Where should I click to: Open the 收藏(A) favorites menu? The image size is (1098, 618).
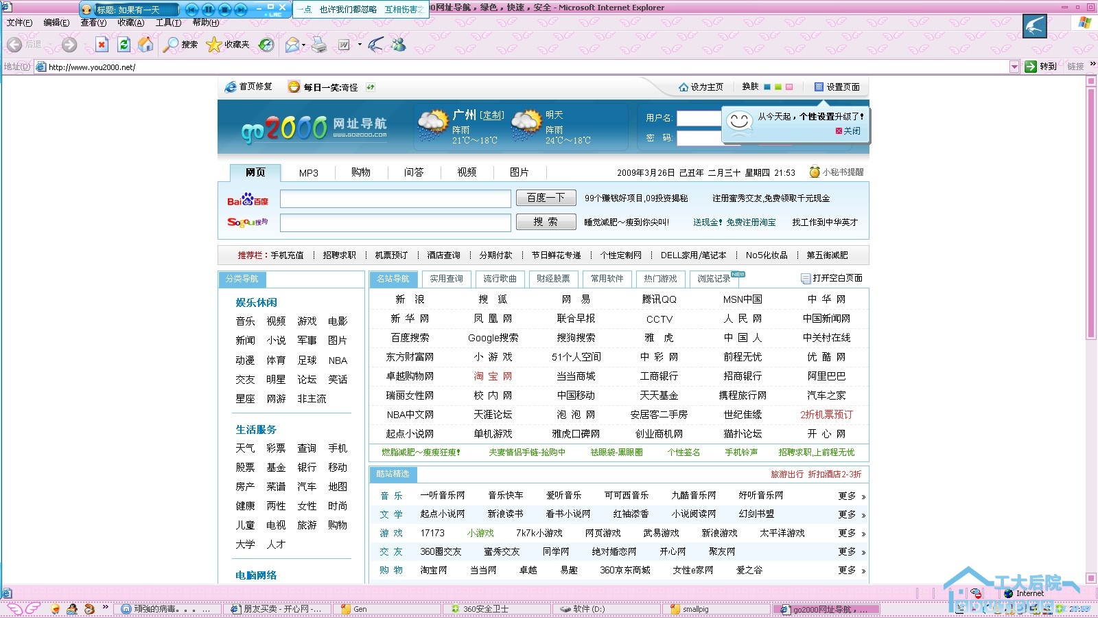[x=130, y=23]
